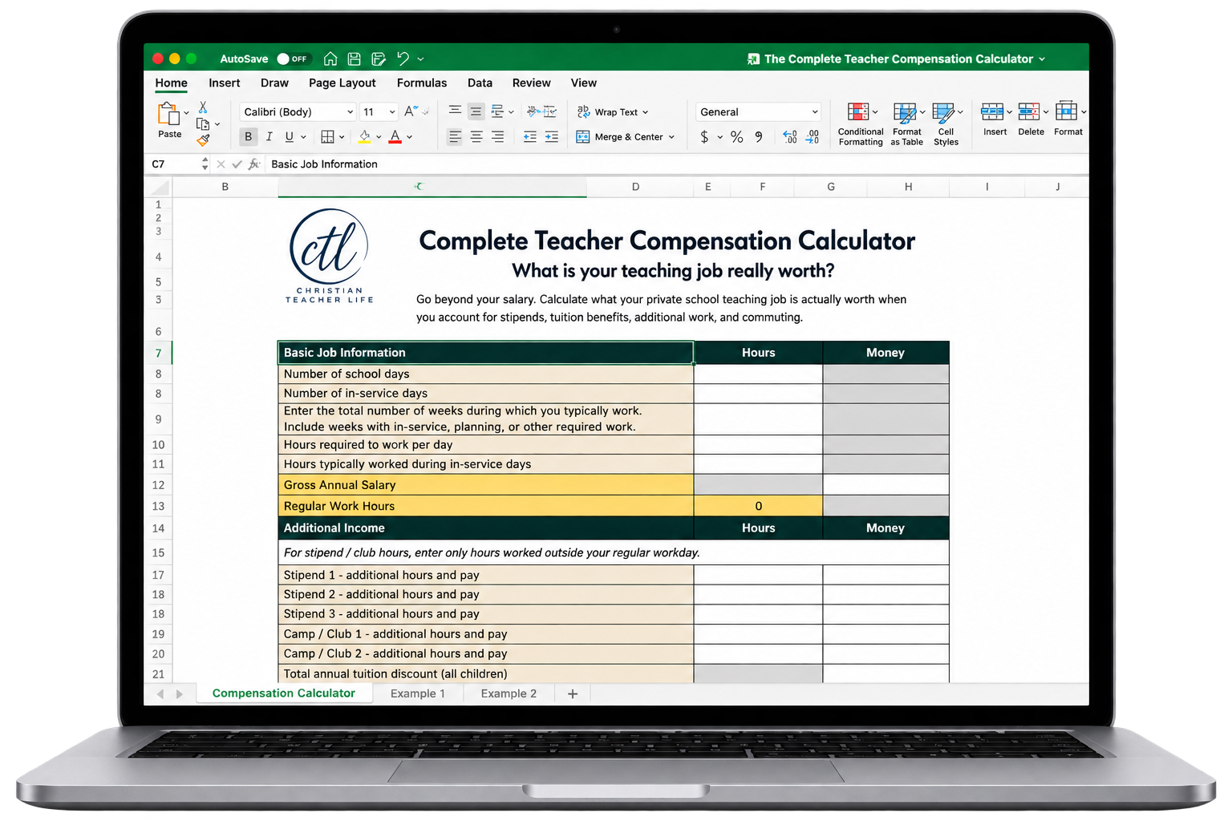Add a new sheet with the plus button
The height and width of the screenshot is (821, 1232).
point(573,694)
